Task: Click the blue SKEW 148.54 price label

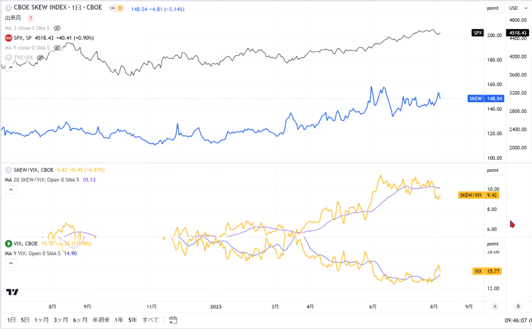Action: tap(486, 99)
